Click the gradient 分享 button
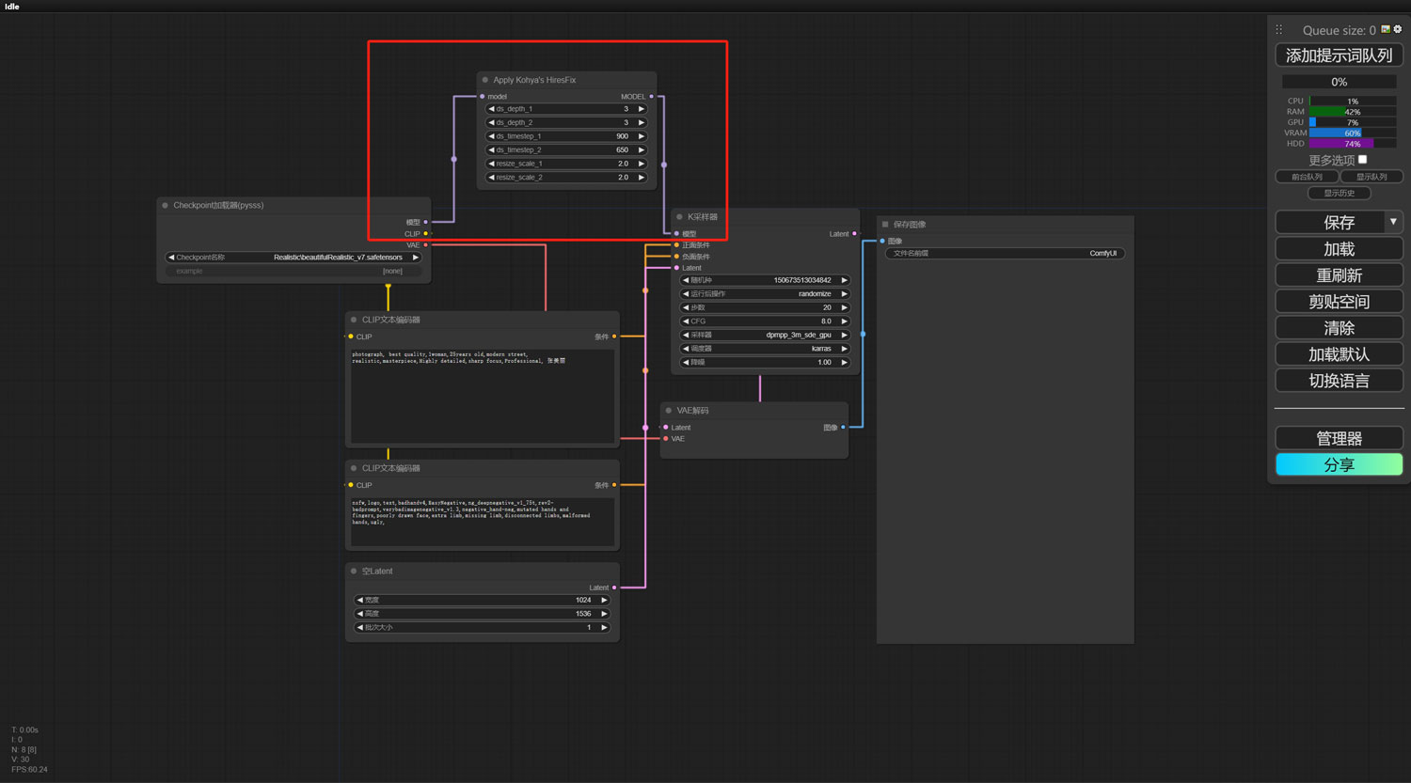1411x783 pixels. [x=1339, y=464]
